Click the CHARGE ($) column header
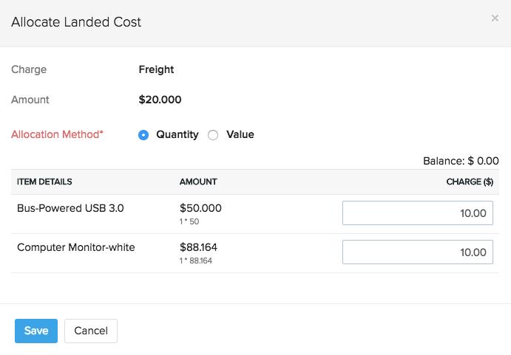511x355 pixels. tap(470, 182)
